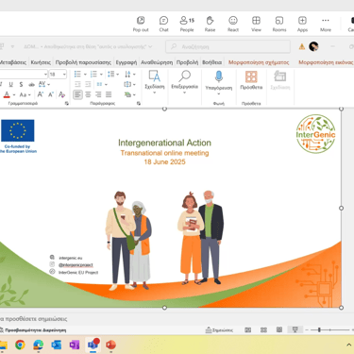
Task: Increase font size with larger A
Action: point(41,94)
